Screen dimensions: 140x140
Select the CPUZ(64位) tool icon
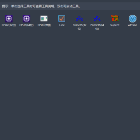coord(26,19)
